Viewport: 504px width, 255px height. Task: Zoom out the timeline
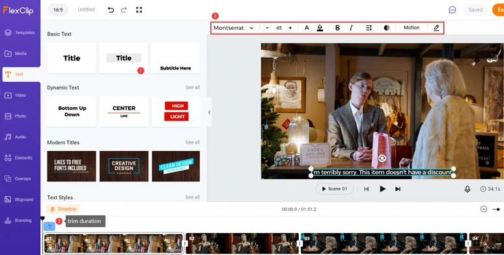pyautogui.click(x=484, y=209)
